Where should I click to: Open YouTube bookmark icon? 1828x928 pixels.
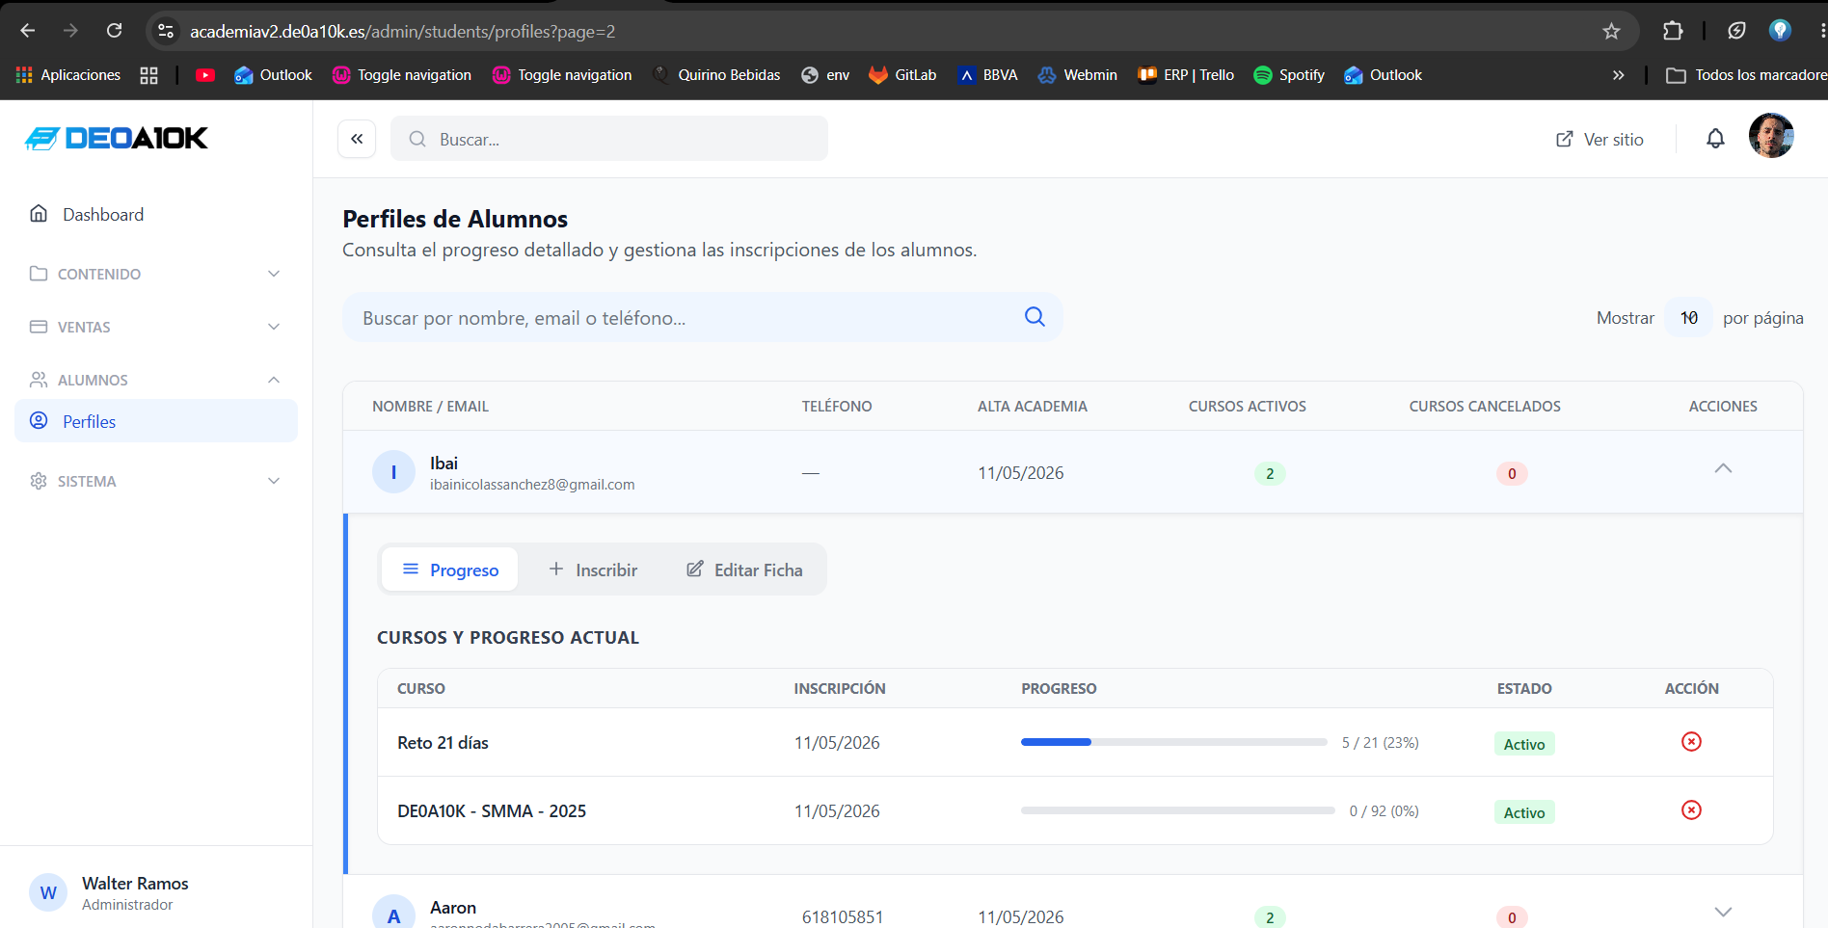(x=205, y=75)
